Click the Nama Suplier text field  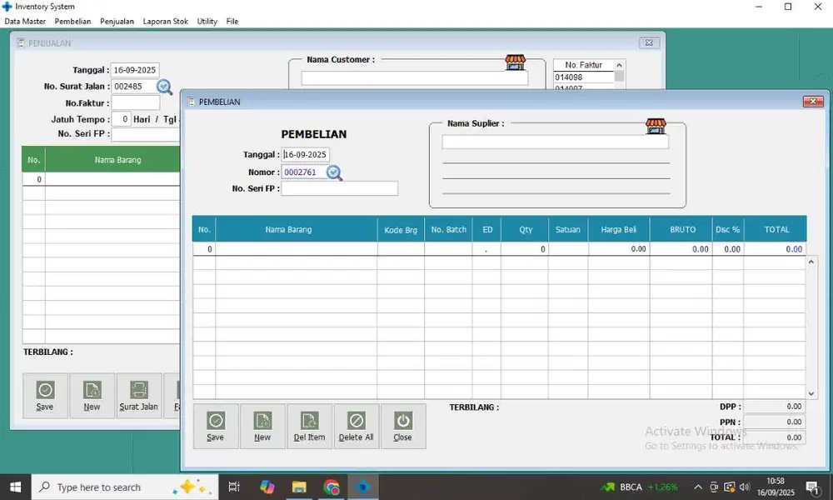point(555,142)
